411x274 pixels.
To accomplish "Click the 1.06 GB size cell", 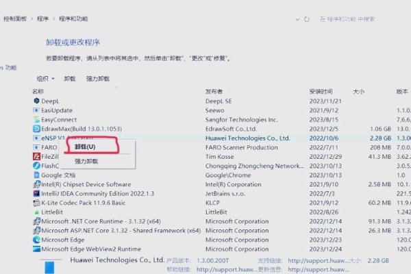I will (x=380, y=129).
